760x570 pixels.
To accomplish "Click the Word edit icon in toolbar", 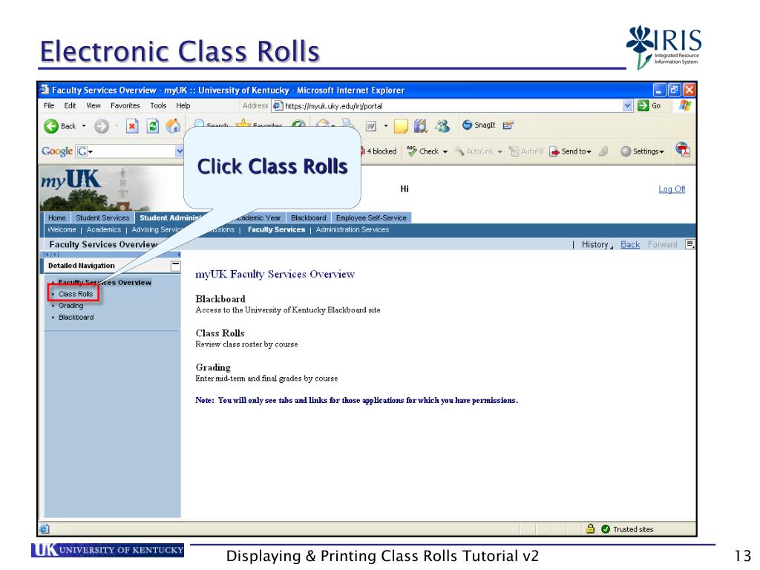I will [371, 126].
